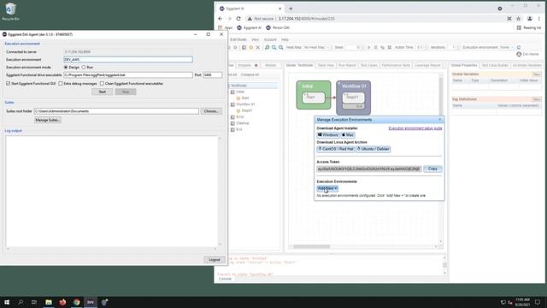The width and height of the screenshot is (547, 308).
Task: Switch to the Test Cases tab
Action: (x=368, y=65)
